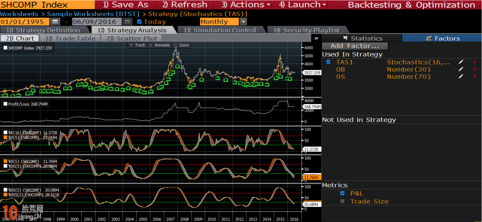This screenshot has width=482, height=222.
Task: Click the Save As button
Action: point(125,5)
